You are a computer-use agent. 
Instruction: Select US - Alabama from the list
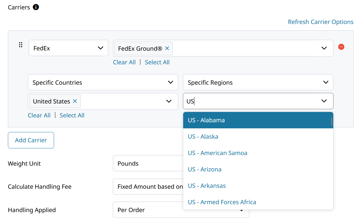tap(258, 120)
